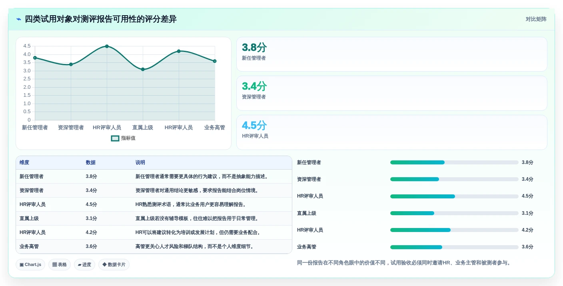Click the 业务高管 label on chart x-axis
The width and height of the screenshot is (563, 286).
215,128
